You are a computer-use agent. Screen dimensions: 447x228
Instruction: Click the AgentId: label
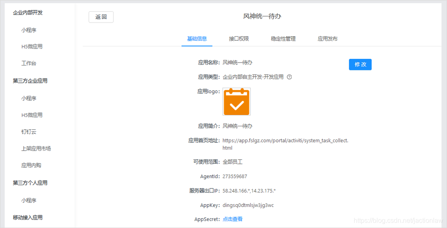[210, 176]
